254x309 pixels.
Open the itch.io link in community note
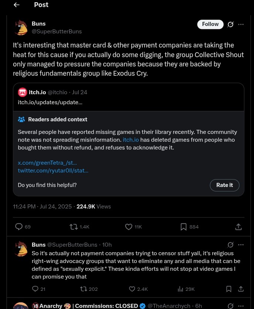[x=131, y=140]
